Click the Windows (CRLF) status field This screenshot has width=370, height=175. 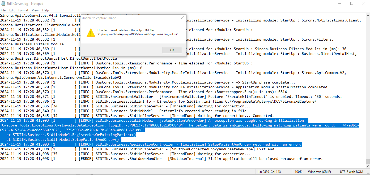[320, 172]
